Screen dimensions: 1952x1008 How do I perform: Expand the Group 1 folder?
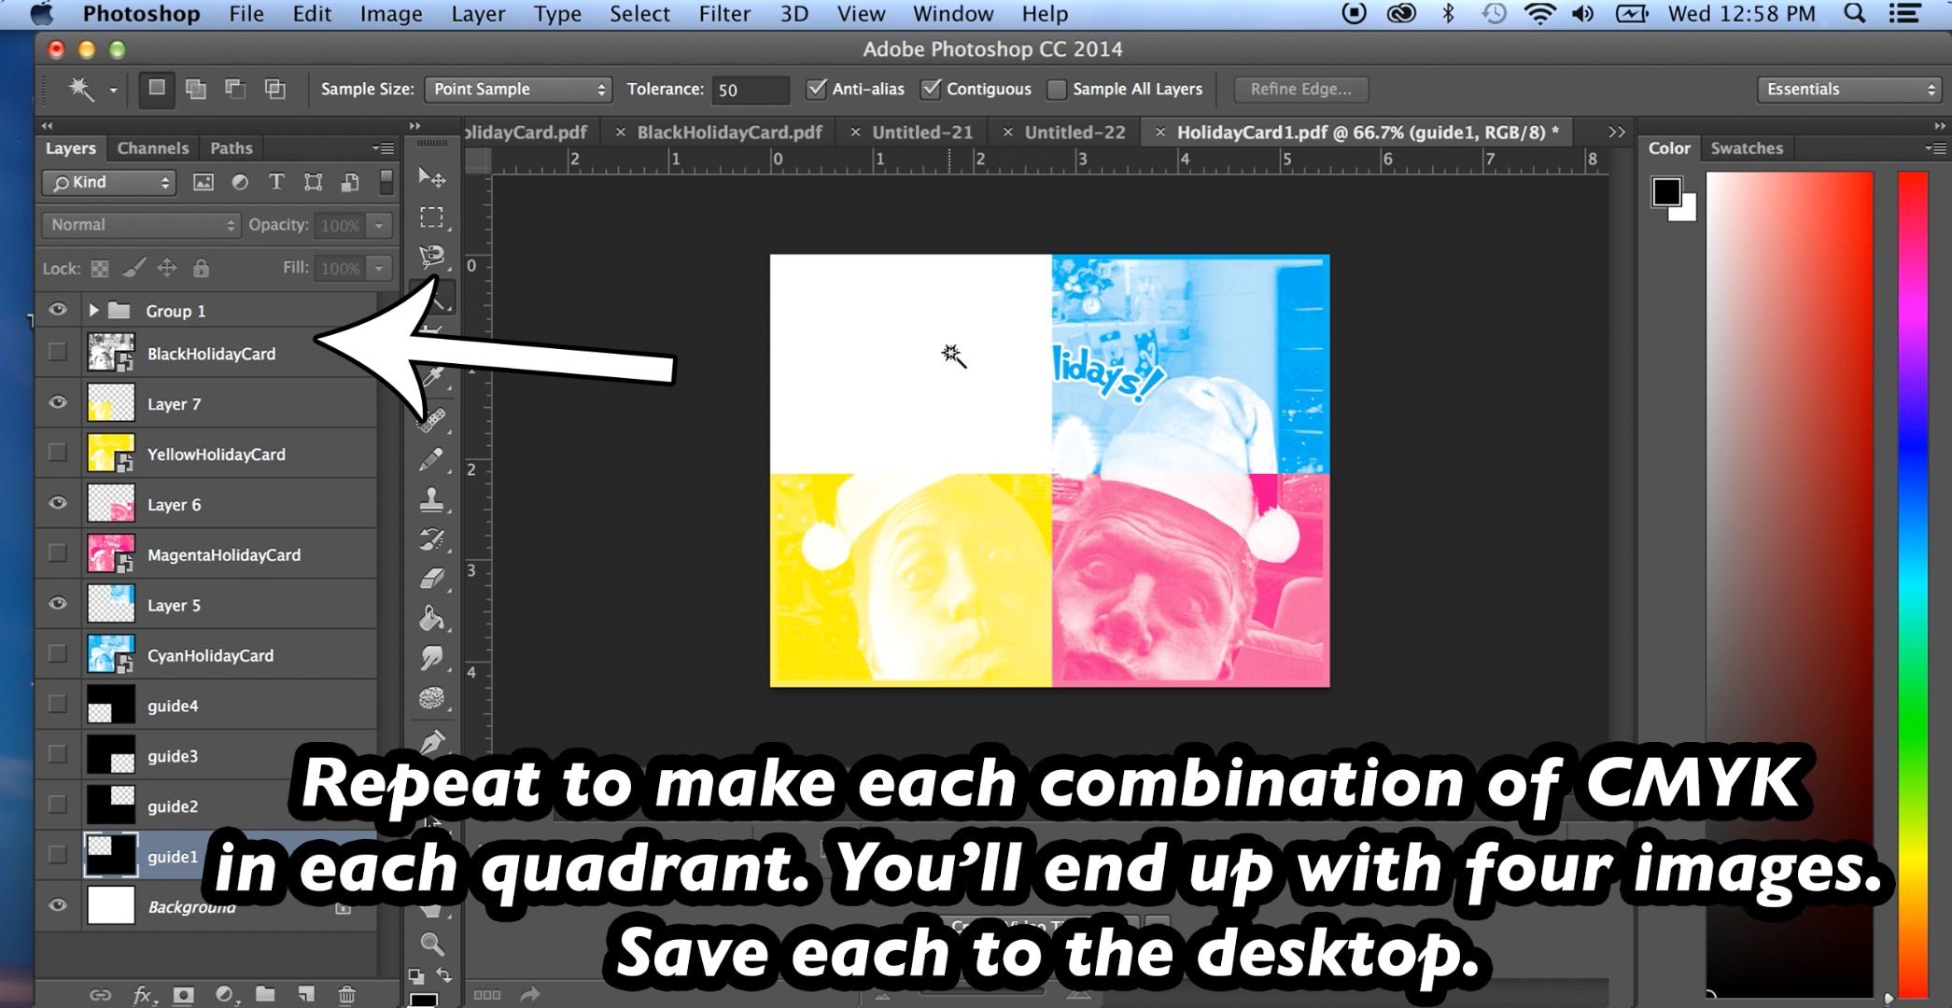[x=93, y=310]
